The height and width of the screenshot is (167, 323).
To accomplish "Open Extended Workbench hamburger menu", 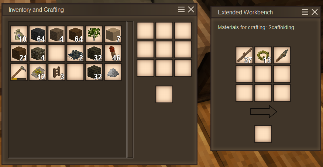I will tap(305, 12).
